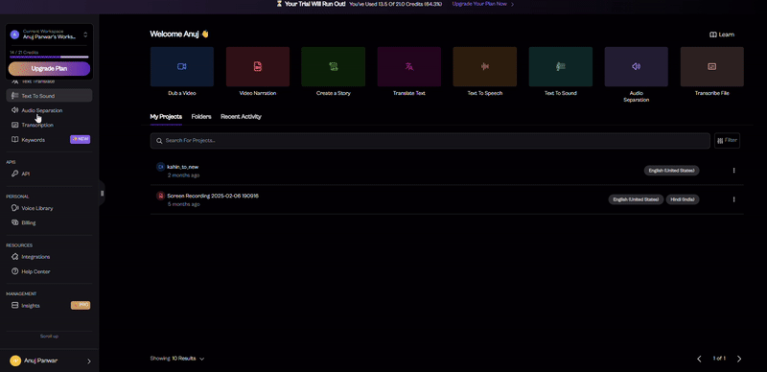The height and width of the screenshot is (372, 767).
Task: Click the Hindi (India) language tag
Action: 683,199
